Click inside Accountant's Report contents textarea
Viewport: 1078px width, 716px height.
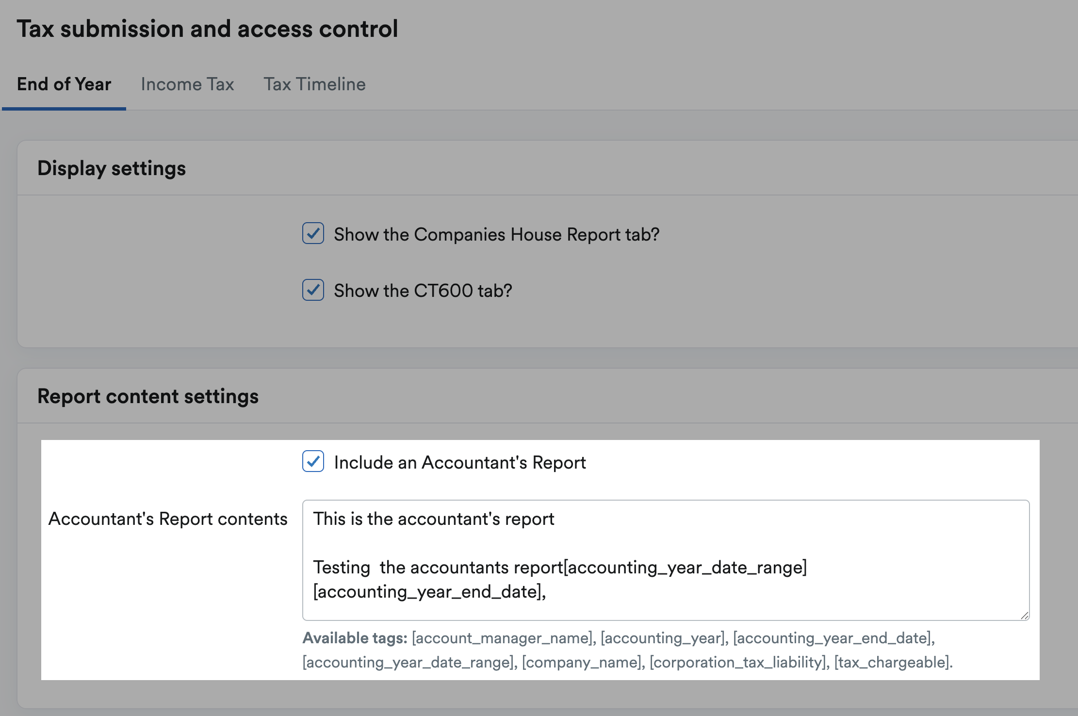pyautogui.click(x=666, y=560)
